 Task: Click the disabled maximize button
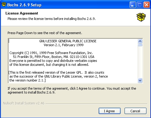tap(140, 5)
